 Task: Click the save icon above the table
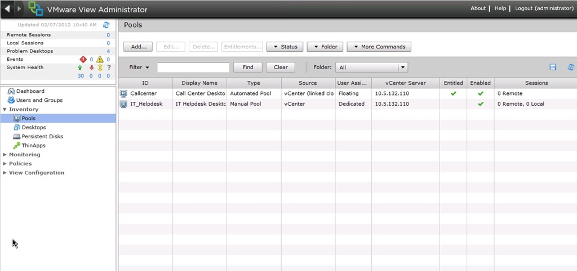coord(553,67)
